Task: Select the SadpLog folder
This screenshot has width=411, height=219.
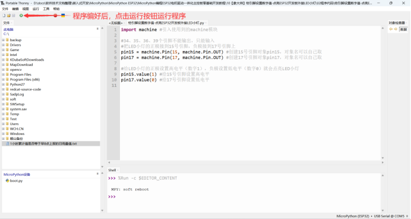Action: 17,94
